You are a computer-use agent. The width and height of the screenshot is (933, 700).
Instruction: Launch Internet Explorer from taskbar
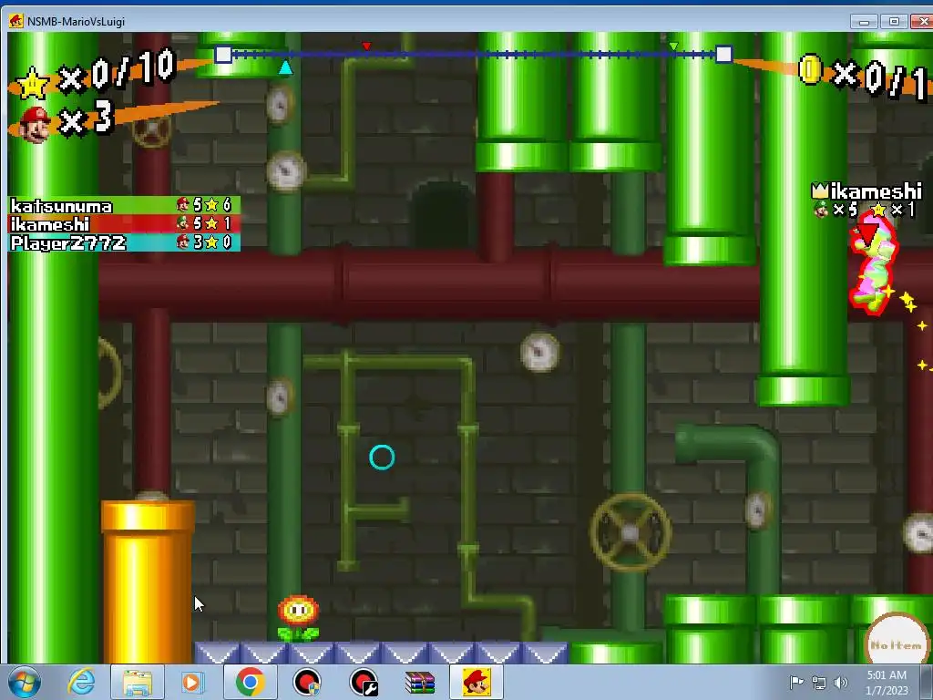point(81,682)
